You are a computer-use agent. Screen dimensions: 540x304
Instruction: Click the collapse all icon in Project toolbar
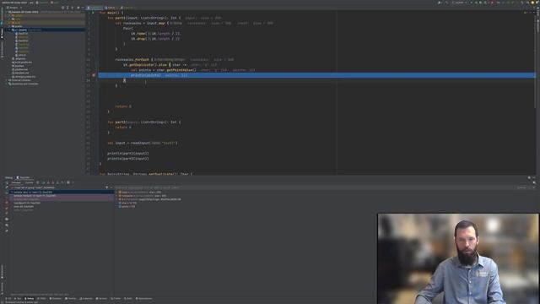click(73, 8)
